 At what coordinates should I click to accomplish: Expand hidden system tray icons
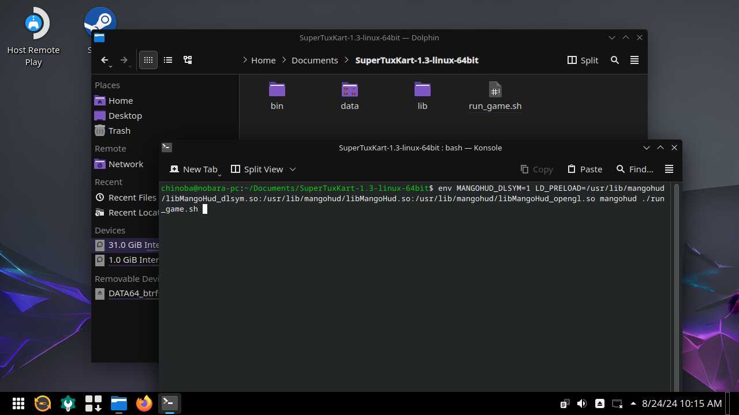633,403
